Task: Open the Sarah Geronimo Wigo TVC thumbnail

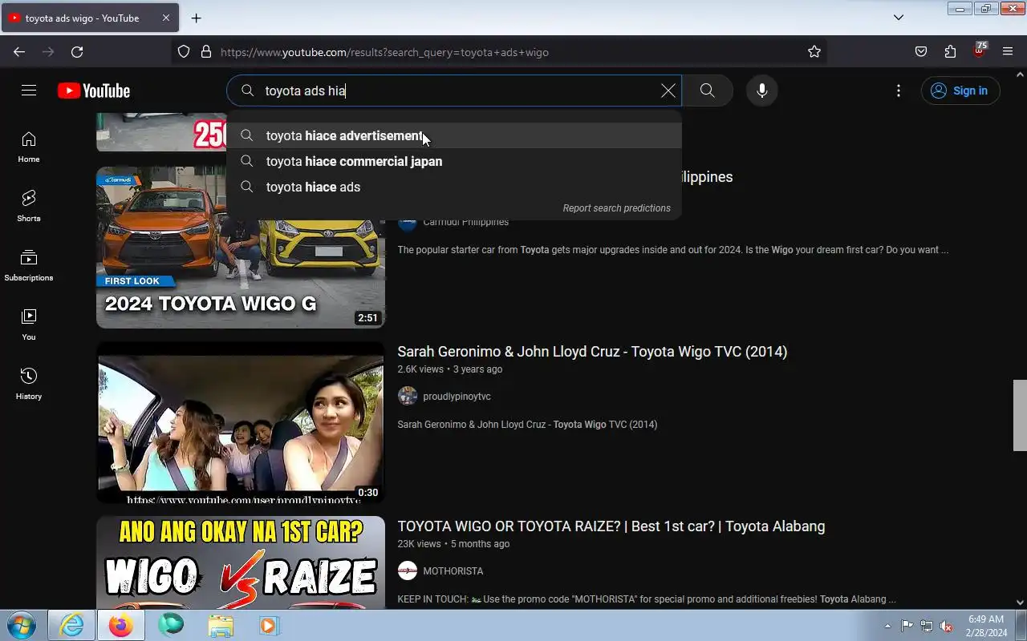Action: coord(241,422)
